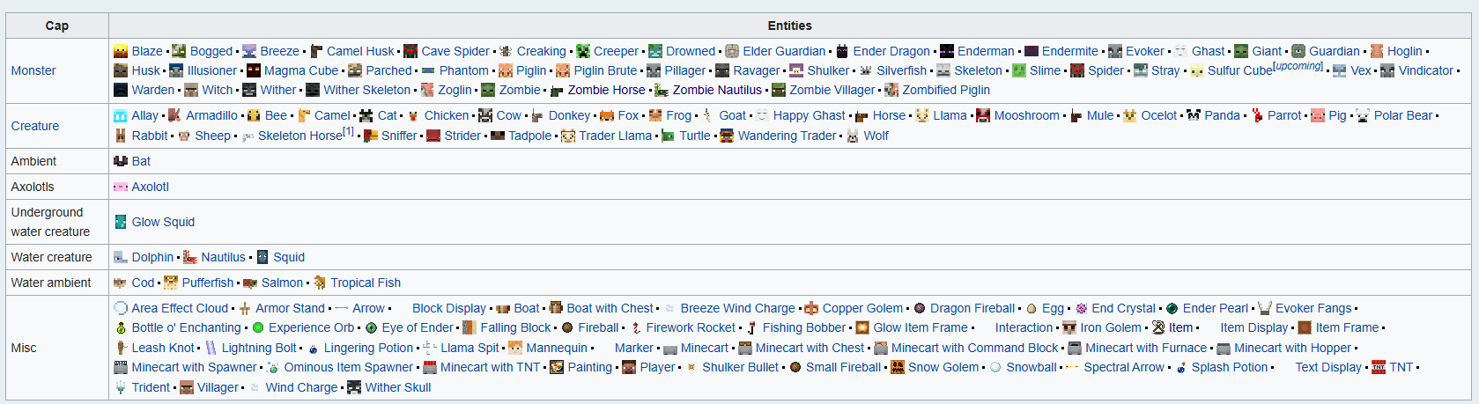Viewport: 1479px width, 404px height.
Task: Click the Zombified Piglin icon
Action: [891, 90]
